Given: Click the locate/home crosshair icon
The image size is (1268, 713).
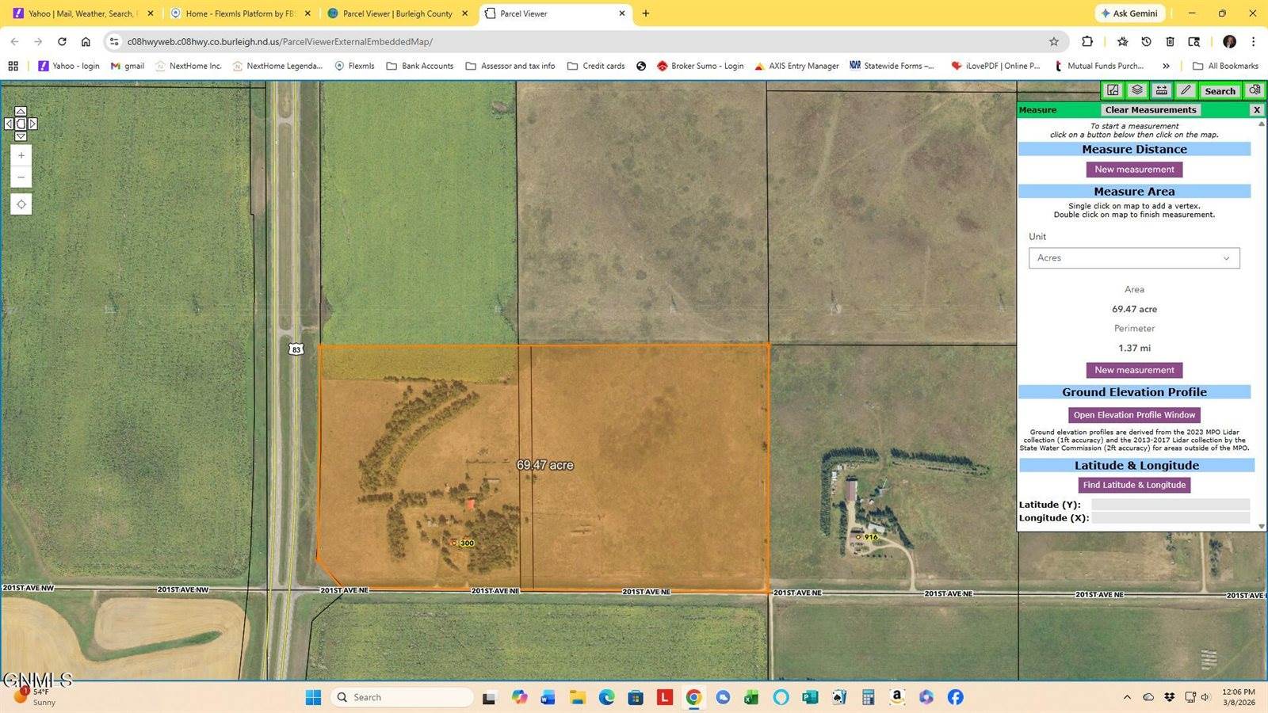Looking at the screenshot, I should (21, 204).
